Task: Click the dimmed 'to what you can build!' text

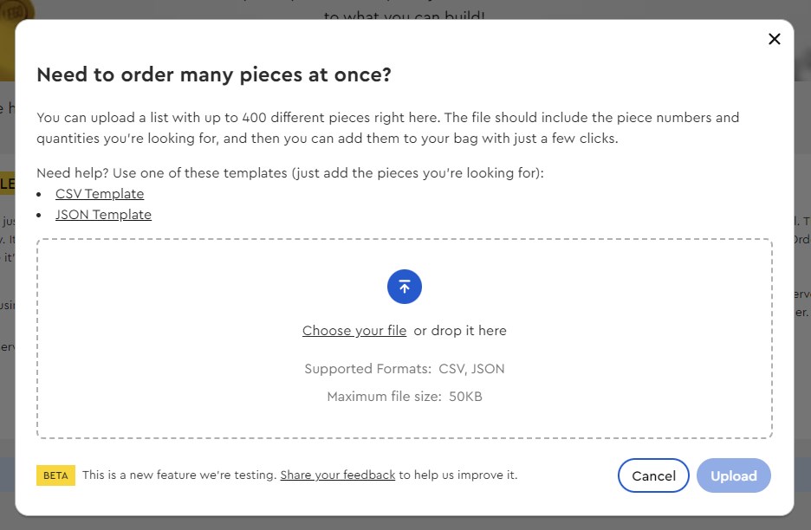Action: [405, 15]
